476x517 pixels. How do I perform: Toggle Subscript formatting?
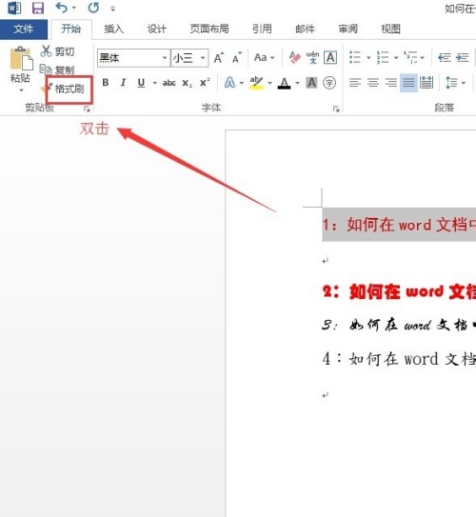pos(187,83)
